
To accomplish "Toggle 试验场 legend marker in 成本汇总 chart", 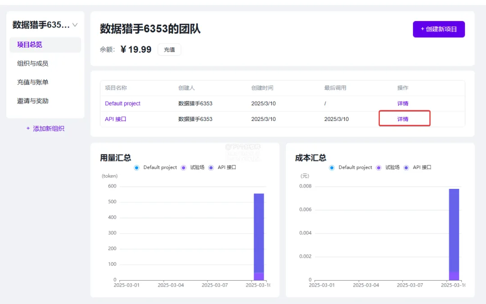I will tap(379, 167).
